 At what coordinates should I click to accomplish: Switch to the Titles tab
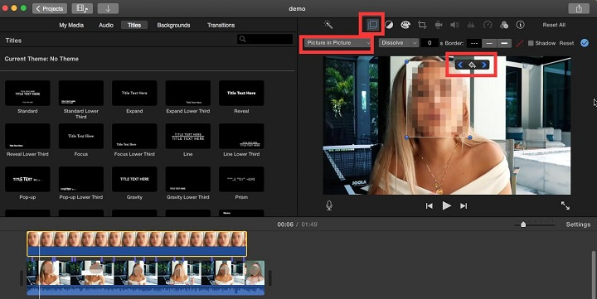click(134, 25)
